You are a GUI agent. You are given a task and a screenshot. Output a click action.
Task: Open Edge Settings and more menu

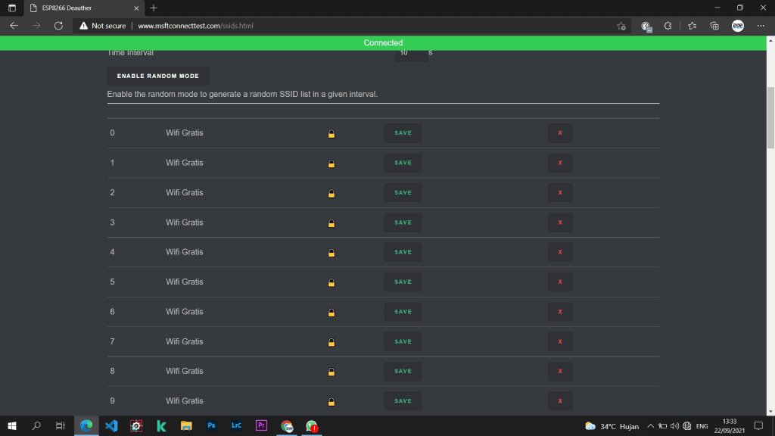[760, 26]
